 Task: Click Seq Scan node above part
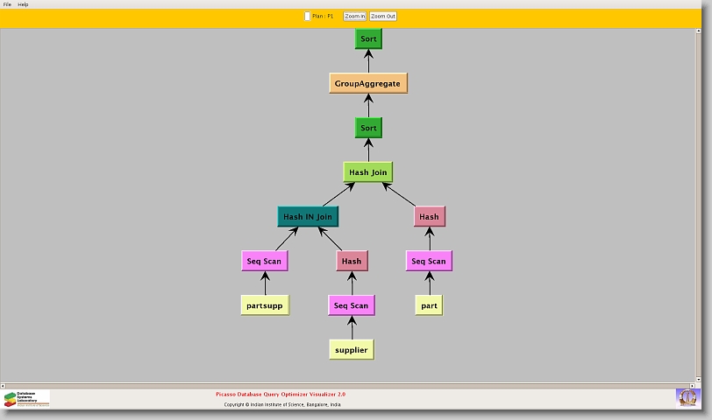(429, 261)
